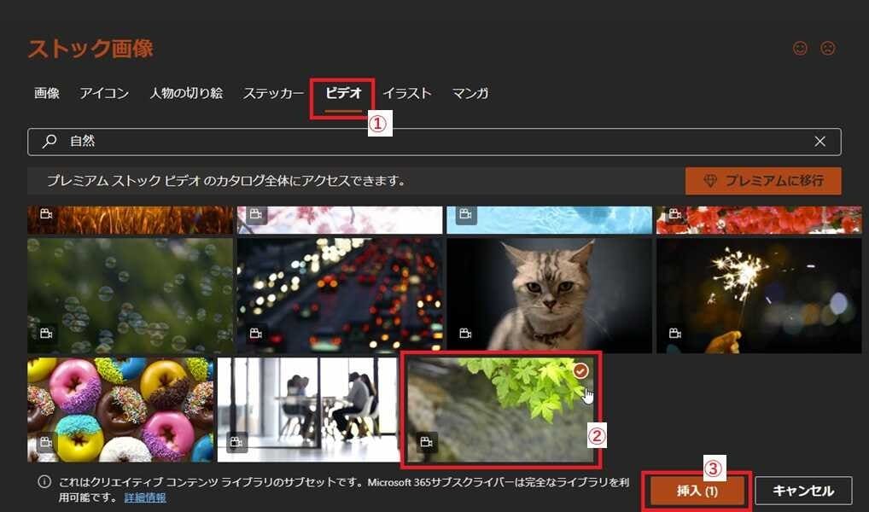Clear the search field with X icon
The width and height of the screenshot is (869, 512).
click(819, 142)
